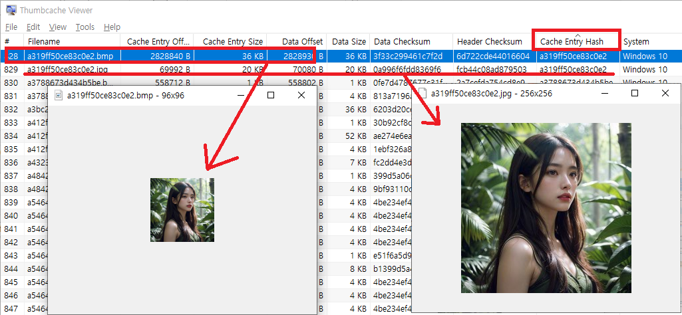The height and width of the screenshot is (315, 682).
Task: Click the file icon in the jpg preview title bar
Action: coord(422,94)
